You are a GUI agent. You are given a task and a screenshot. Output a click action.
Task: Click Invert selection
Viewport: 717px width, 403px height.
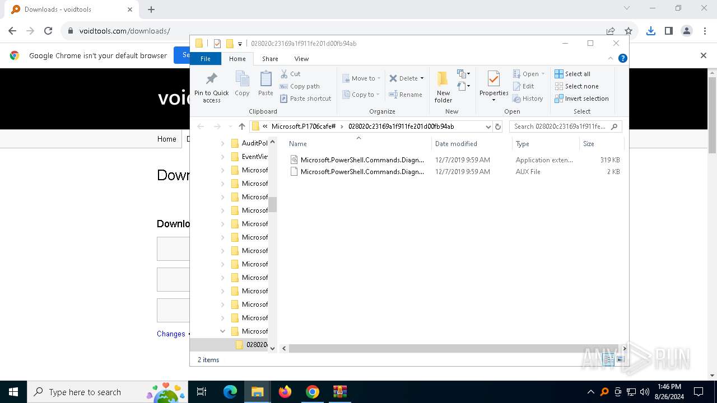(x=581, y=99)
